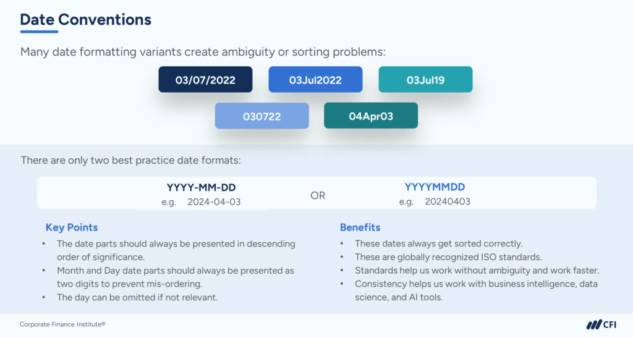Image resolution: width=633 pixels, height=338 pixels.
Task: Select the blue YYYYMMDD format heading
Action: [435, 187]
